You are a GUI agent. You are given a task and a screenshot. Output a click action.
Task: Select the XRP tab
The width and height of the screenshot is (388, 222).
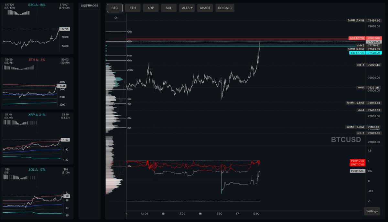tap(151, 8)
